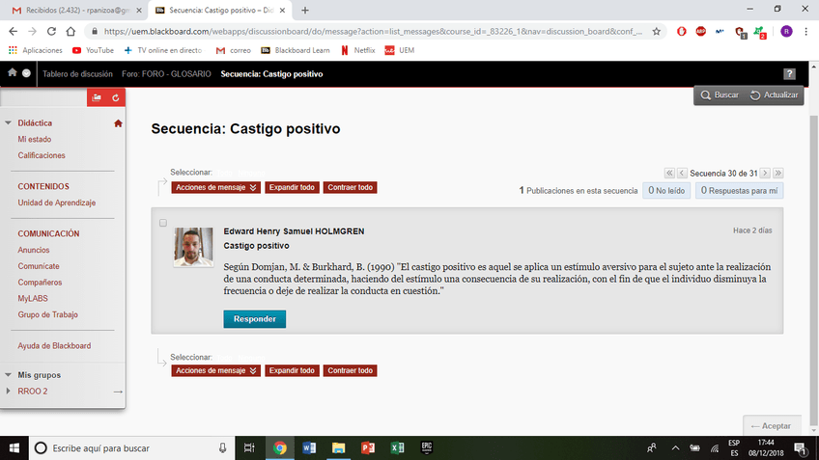Open the help question mark icon
Image resolution: width=819 pixels, height=460 pixels.
[x=789, y=74]
